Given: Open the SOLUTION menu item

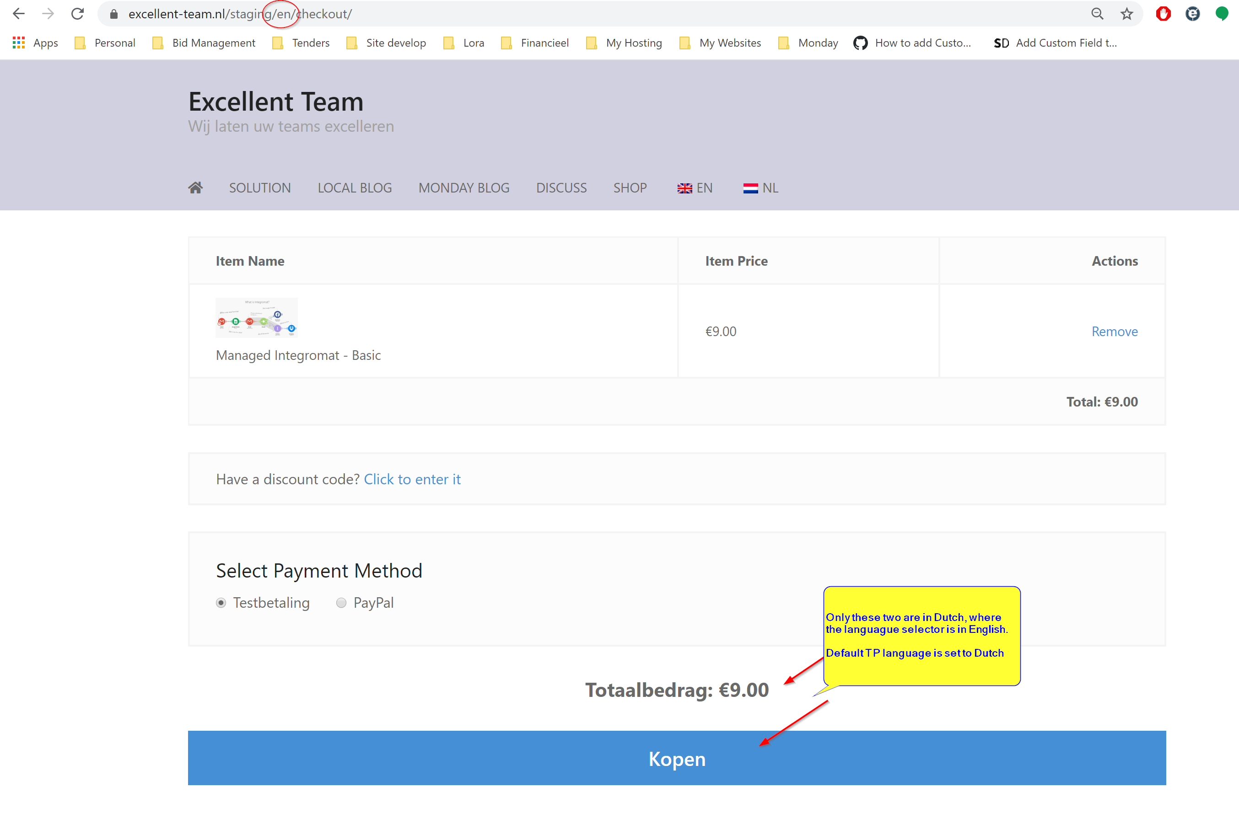Looking at the screenshot, I should pyautogui.click(x=260, y=188).
